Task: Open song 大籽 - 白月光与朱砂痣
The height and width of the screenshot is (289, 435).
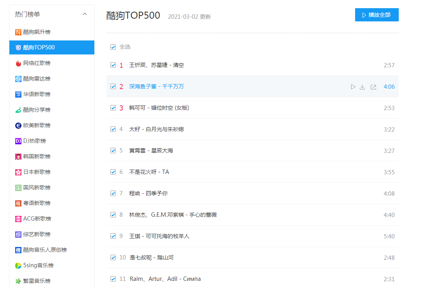Action: point(156,129)
